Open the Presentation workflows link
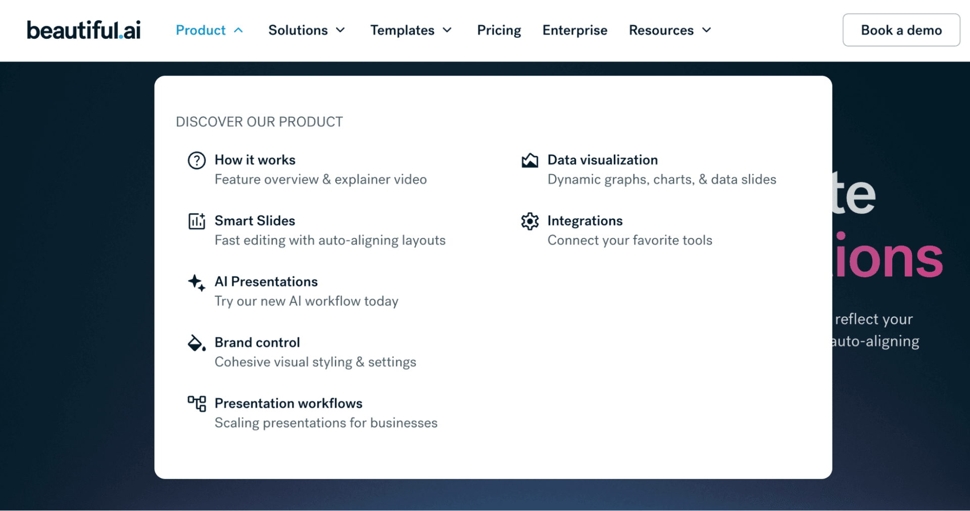Image resolution: width=970 pixels, height=511 pixels. [x=288, y=403]
